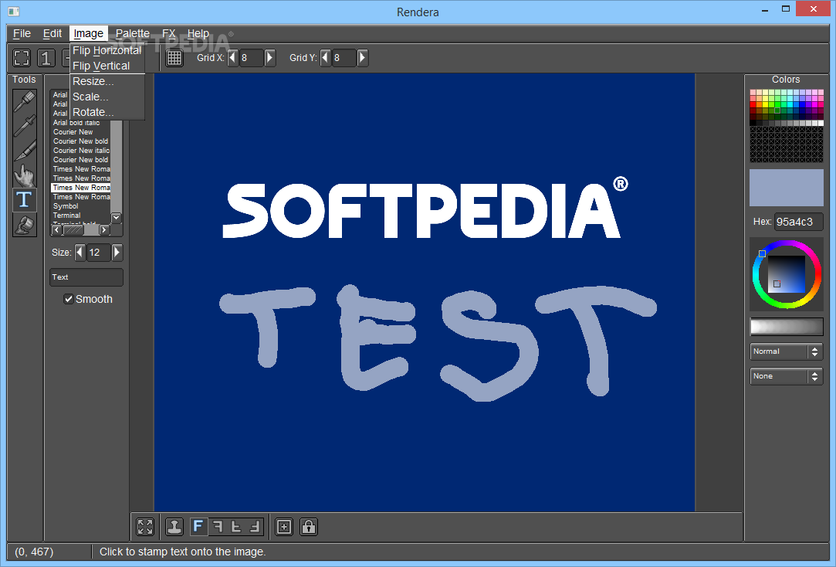Click font list scroll down arrow

[x=117, y=218]
